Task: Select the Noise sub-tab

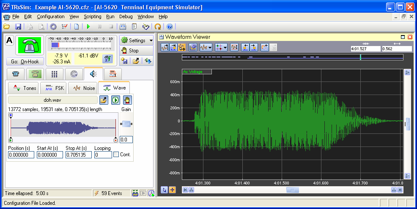Action: [x=82, y=88]
